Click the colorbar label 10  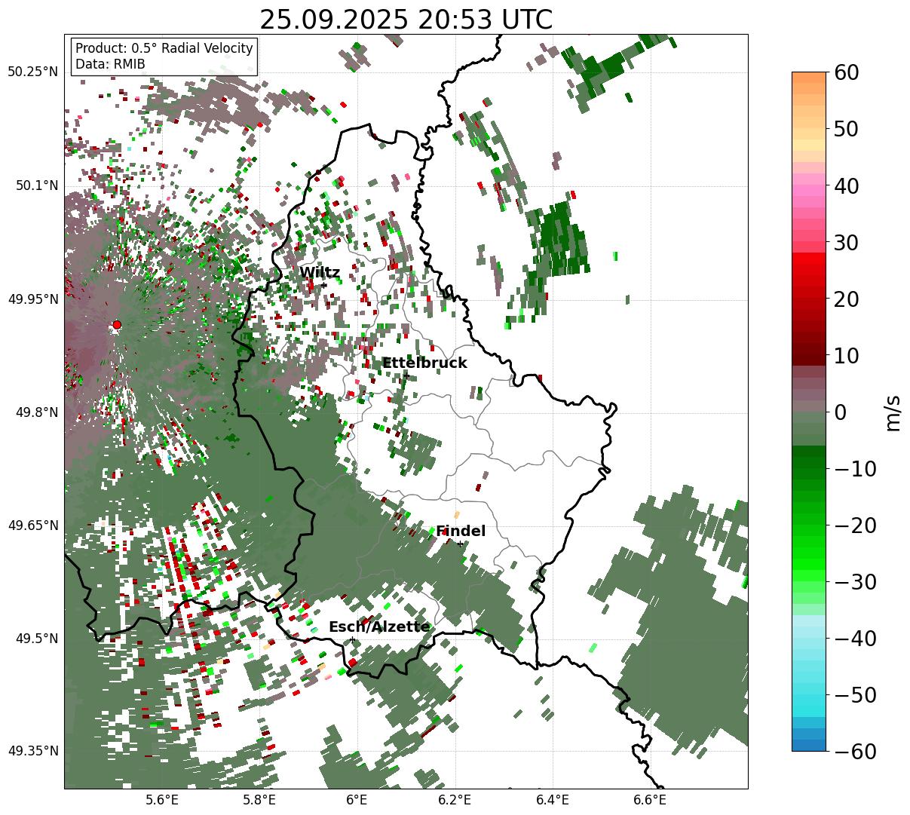[847, 355]
